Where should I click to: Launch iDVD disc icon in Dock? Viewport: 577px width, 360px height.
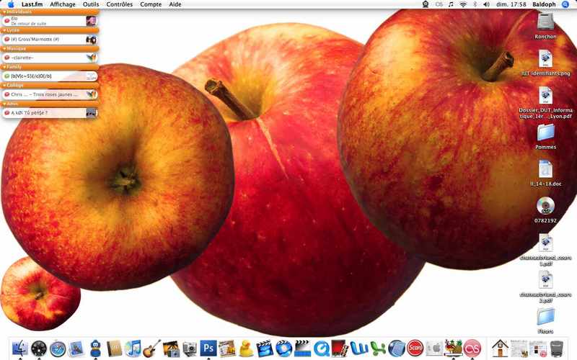(x=283, y=348)
